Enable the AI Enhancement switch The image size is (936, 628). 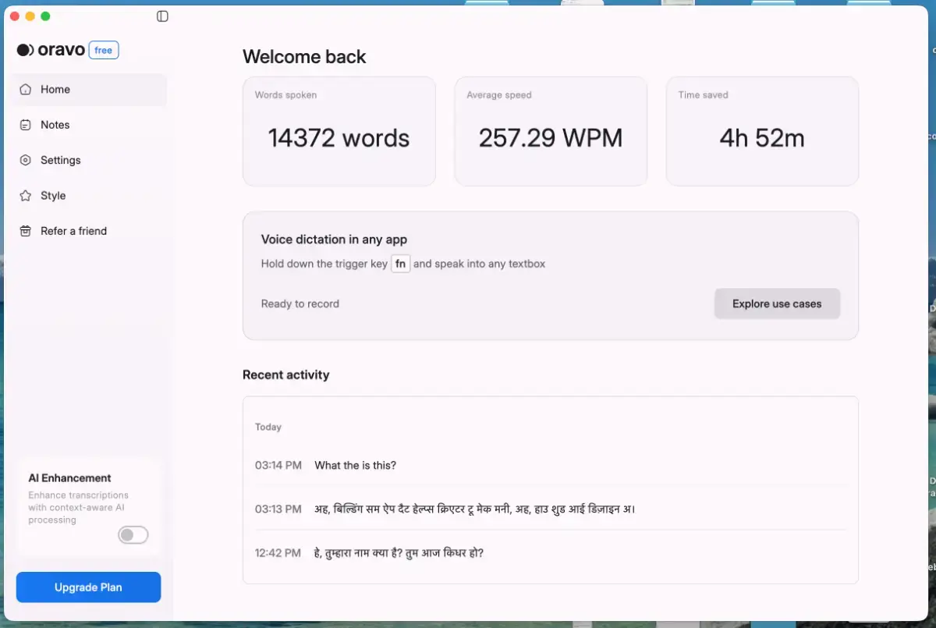tap(133, 535)
